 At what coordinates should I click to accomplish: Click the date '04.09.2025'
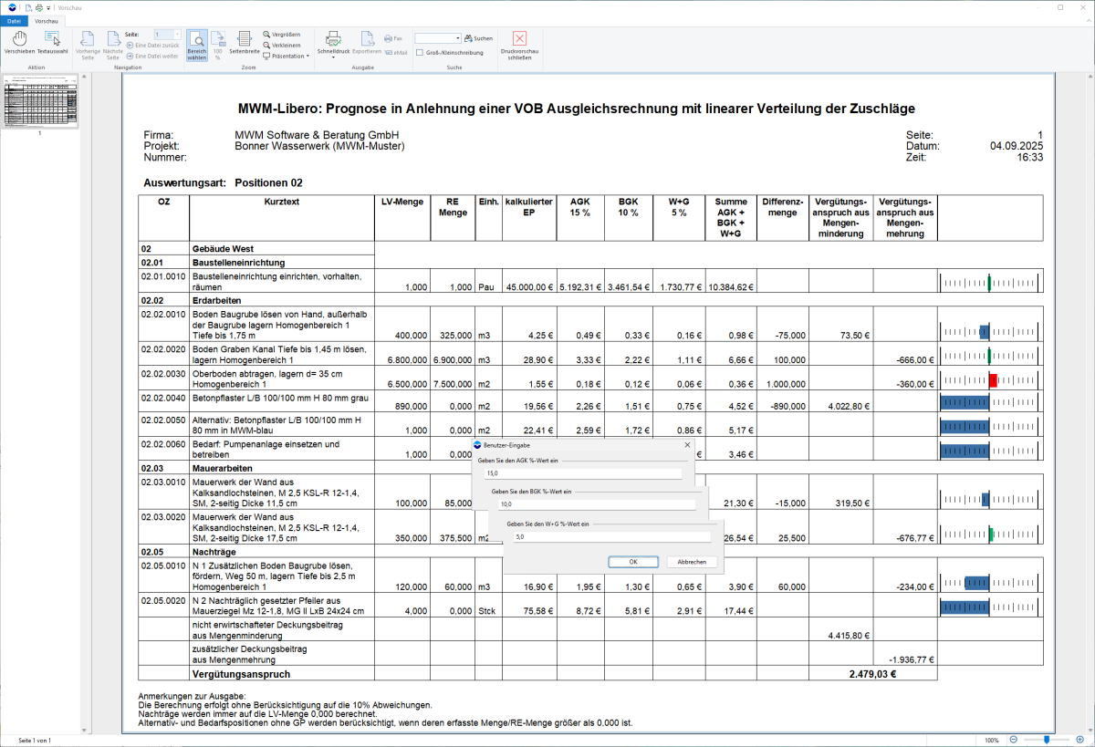1017,146
